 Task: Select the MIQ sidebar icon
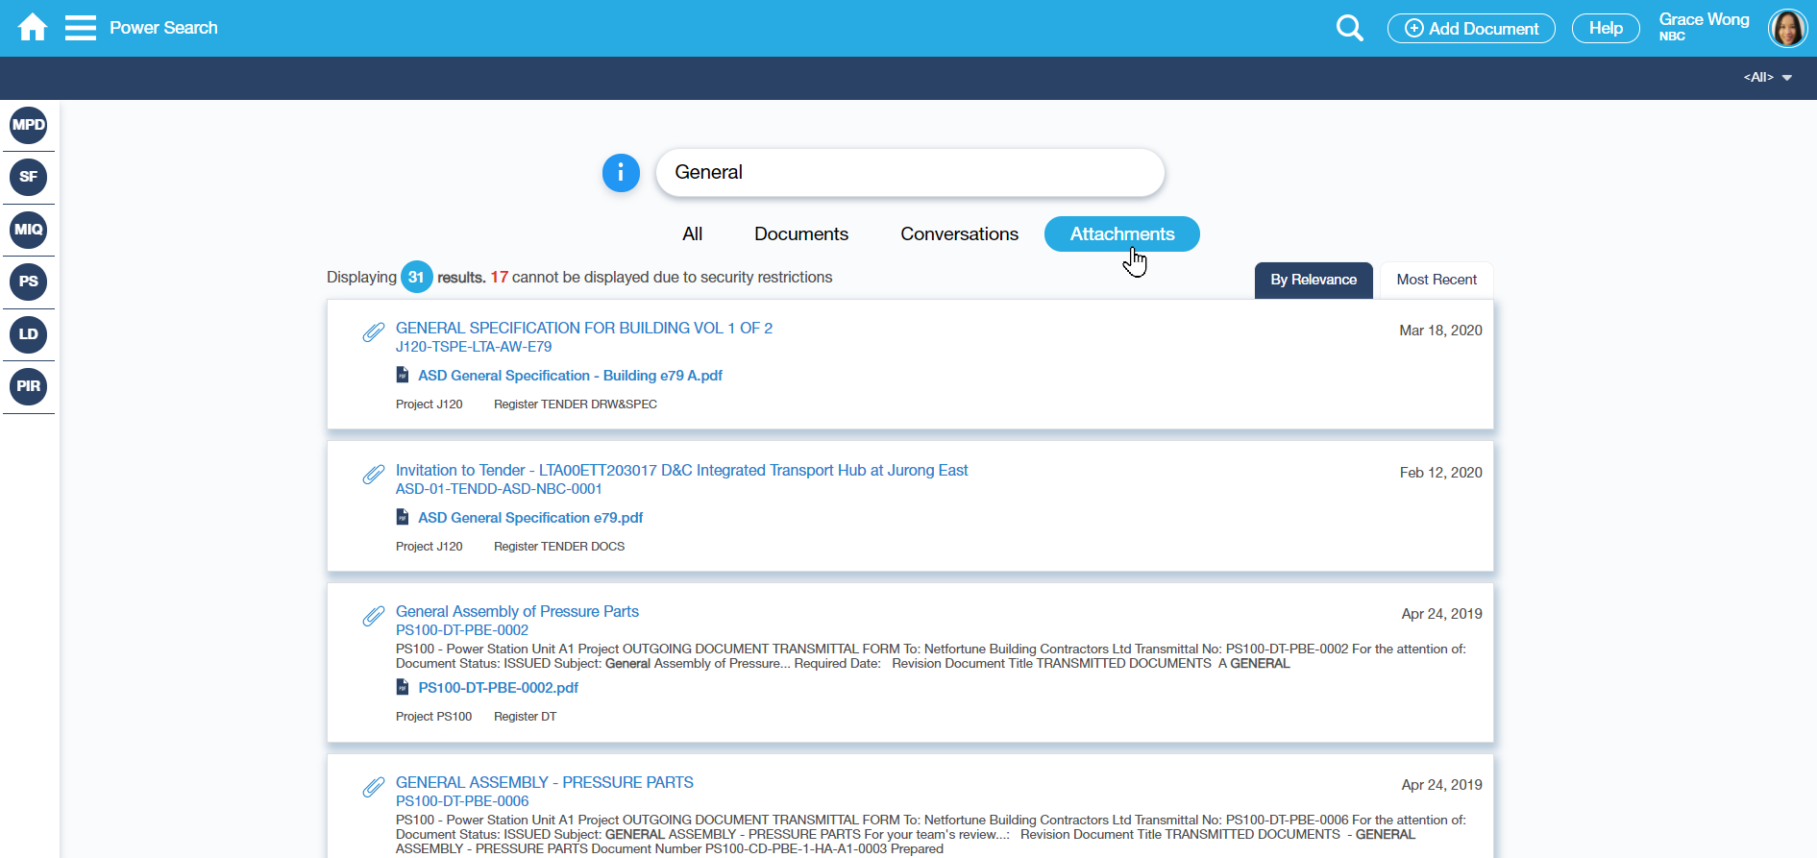click(x=29, y=230)
